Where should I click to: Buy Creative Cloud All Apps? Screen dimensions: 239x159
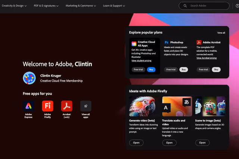[x=151, y=70]
